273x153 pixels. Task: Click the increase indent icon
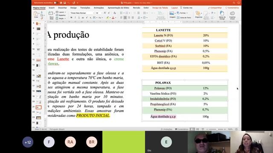138,13
